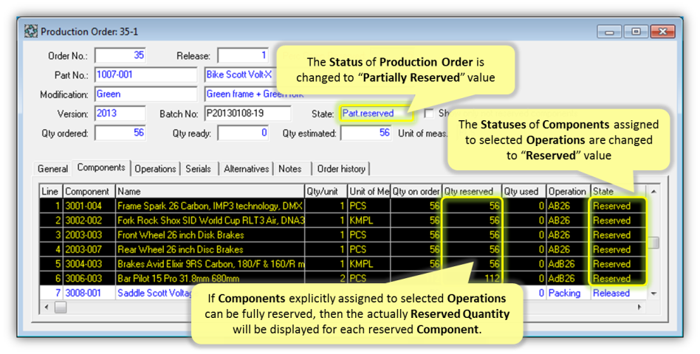Select the Bar Pilot 15 Pro row
The width and height of the screenshot is (700, 354).
[x=343, y=278]
